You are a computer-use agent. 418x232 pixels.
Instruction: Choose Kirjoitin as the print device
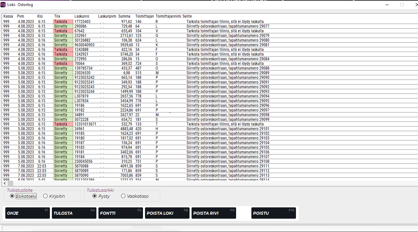point(46,196)
